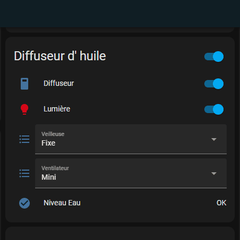Click the Niveau Eau checkmark icon
This screenshot has width=240, height=240.
pyautogui.click(x=24, y=203)
